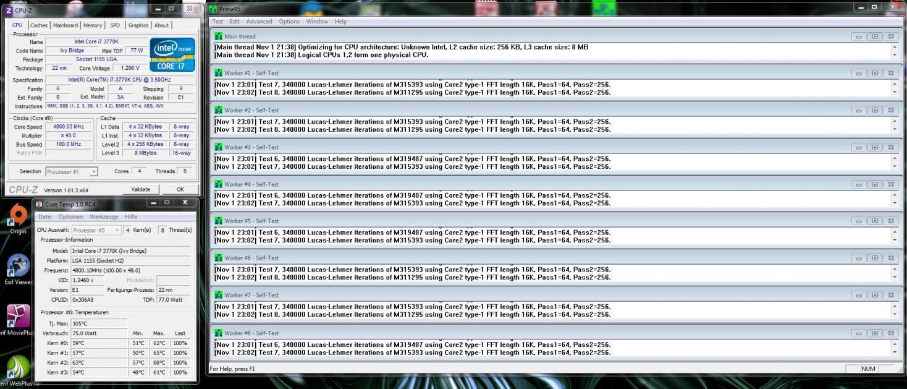Open Prime95 Help menu
This screenshot has width=907, height=389.
click(x=340, y=22)
